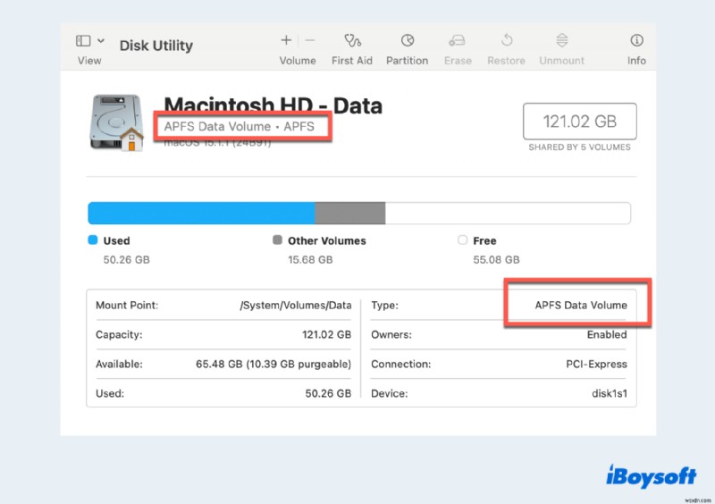Click the 'Connection:' label

[x=400, y=364]
